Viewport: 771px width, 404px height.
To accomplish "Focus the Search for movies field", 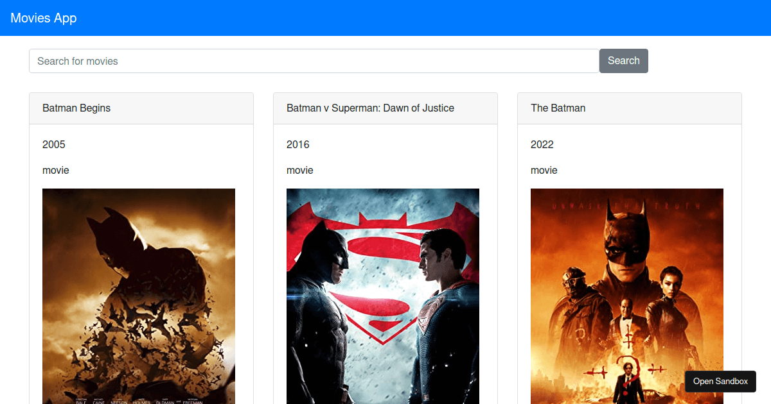I will (314, 61).
